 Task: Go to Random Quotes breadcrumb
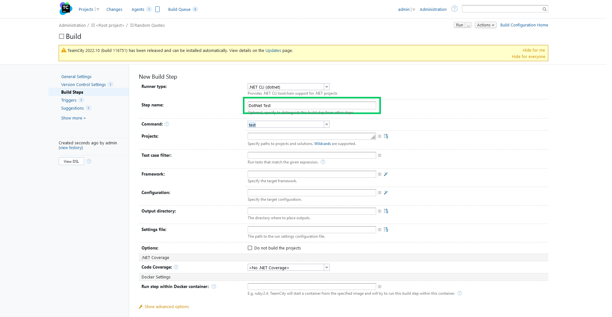(x=149, y=25)
